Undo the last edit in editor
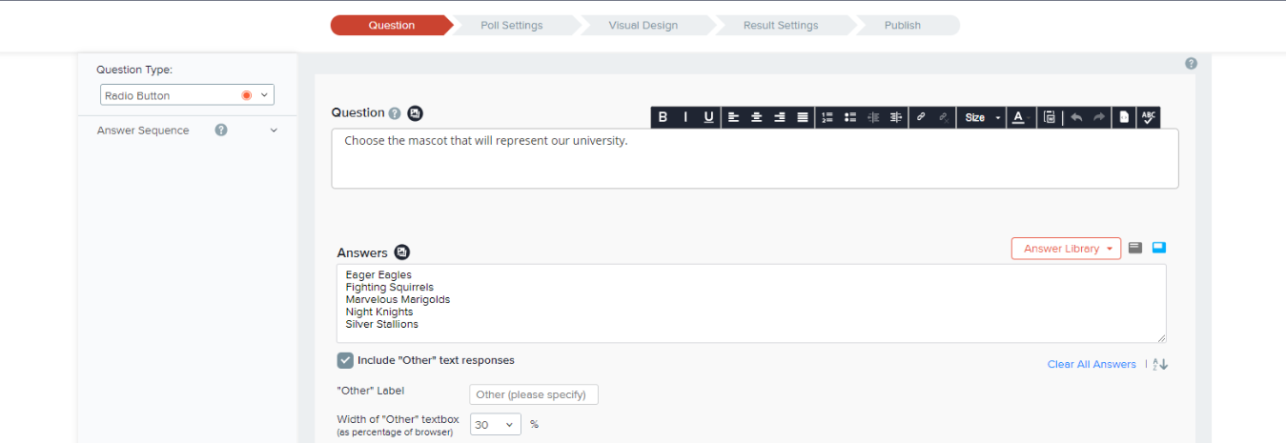The image size is (1286, 443). pos(1076,117)
